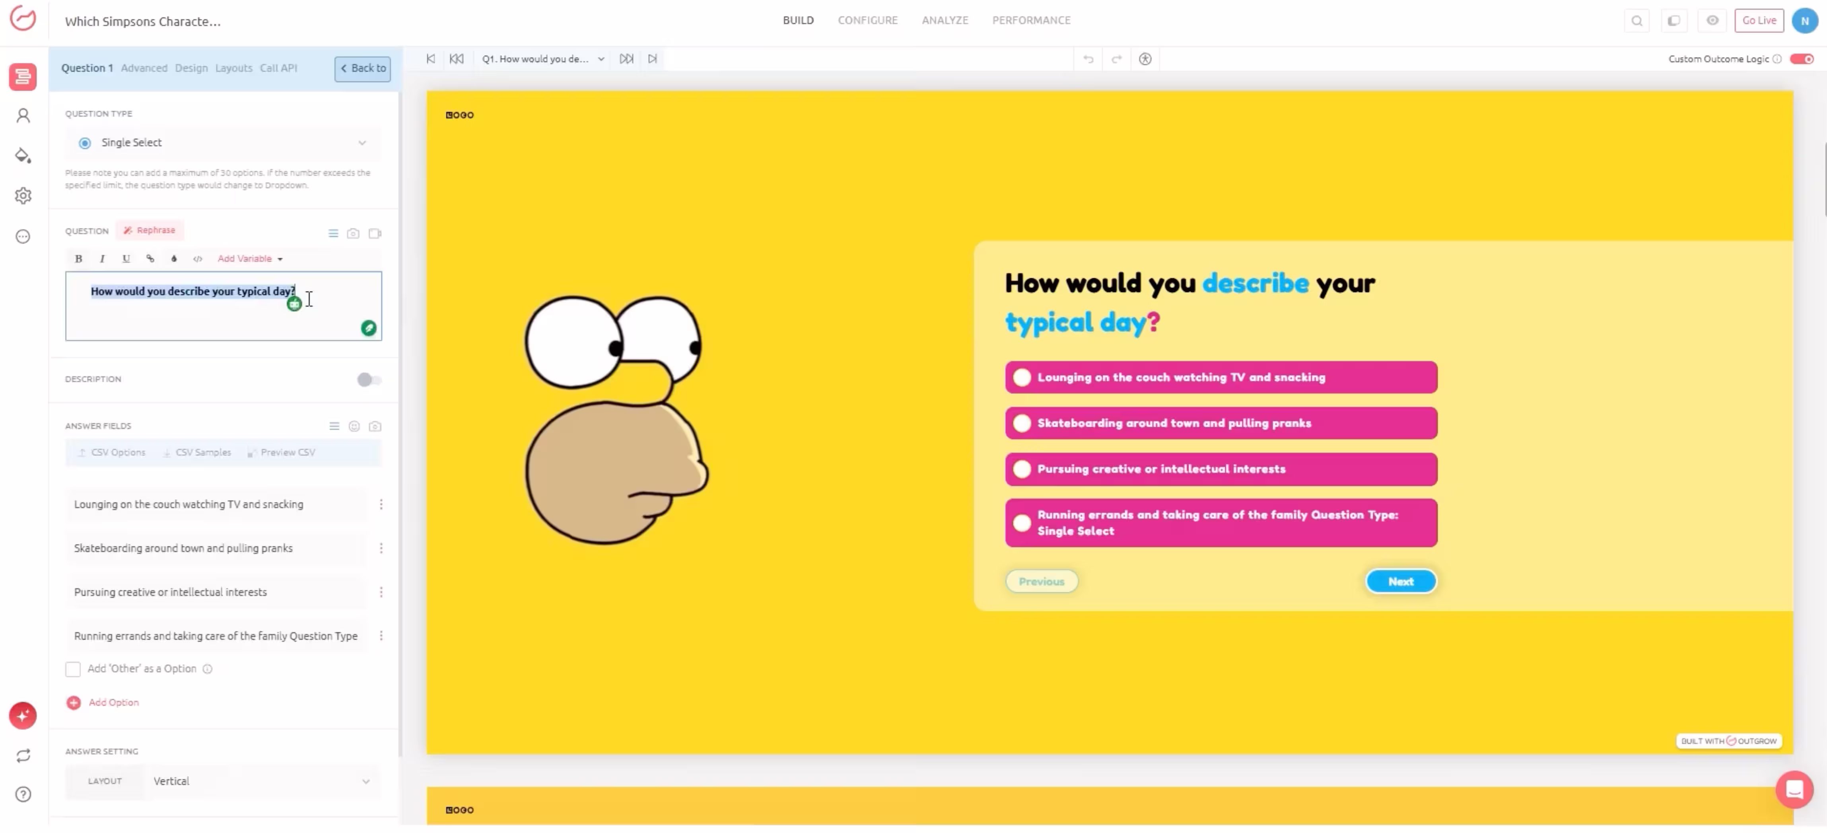Click the insert link icon in question toolbar
This screenshot has height=833, width=1827.
(150, 259)
